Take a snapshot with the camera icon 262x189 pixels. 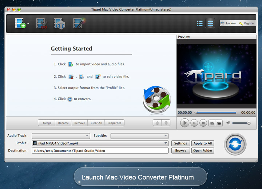pos(212,123)
